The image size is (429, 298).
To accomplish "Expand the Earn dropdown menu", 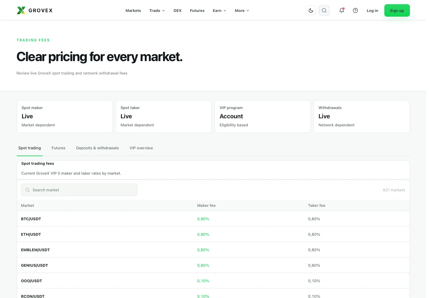I will click(220, 10).
